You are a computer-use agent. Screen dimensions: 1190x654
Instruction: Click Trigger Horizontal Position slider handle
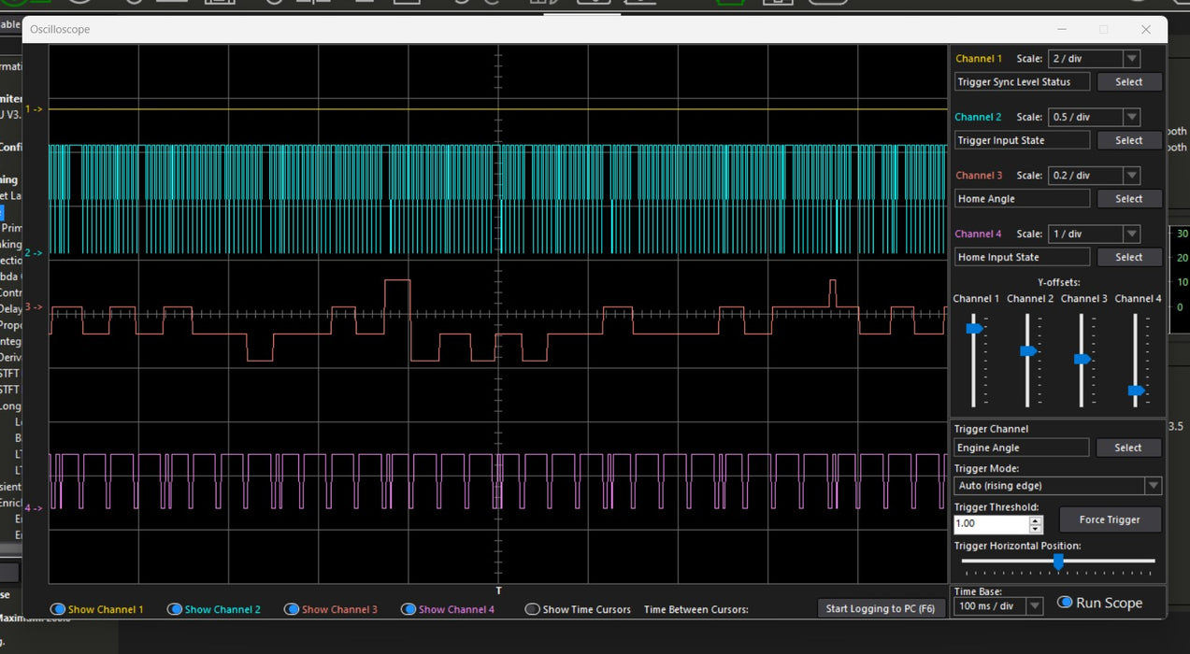1058,561
